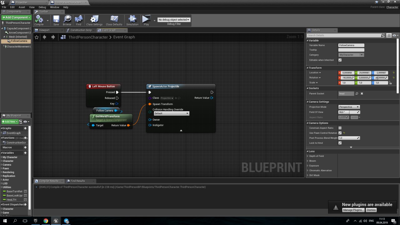Toggle scale lock padlock icon

390,83
